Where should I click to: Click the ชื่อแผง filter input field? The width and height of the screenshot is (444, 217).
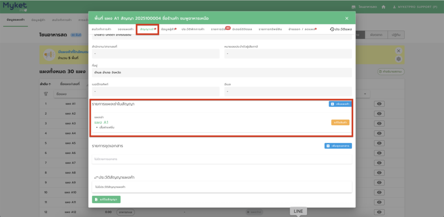pos(69,94)
